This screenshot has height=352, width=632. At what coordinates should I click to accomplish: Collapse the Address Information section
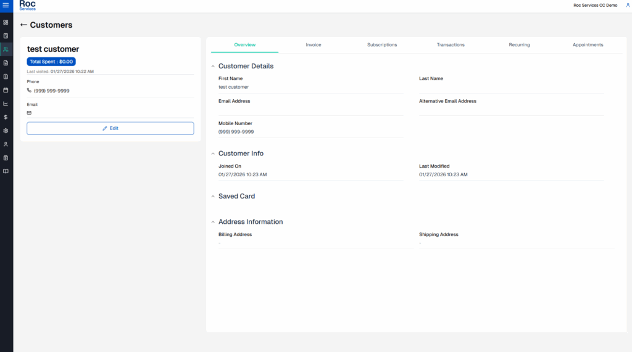tap(213, 222)
